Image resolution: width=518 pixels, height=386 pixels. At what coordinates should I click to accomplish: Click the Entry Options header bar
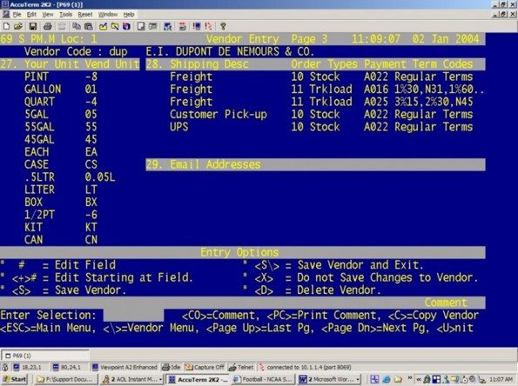point(243,252)
